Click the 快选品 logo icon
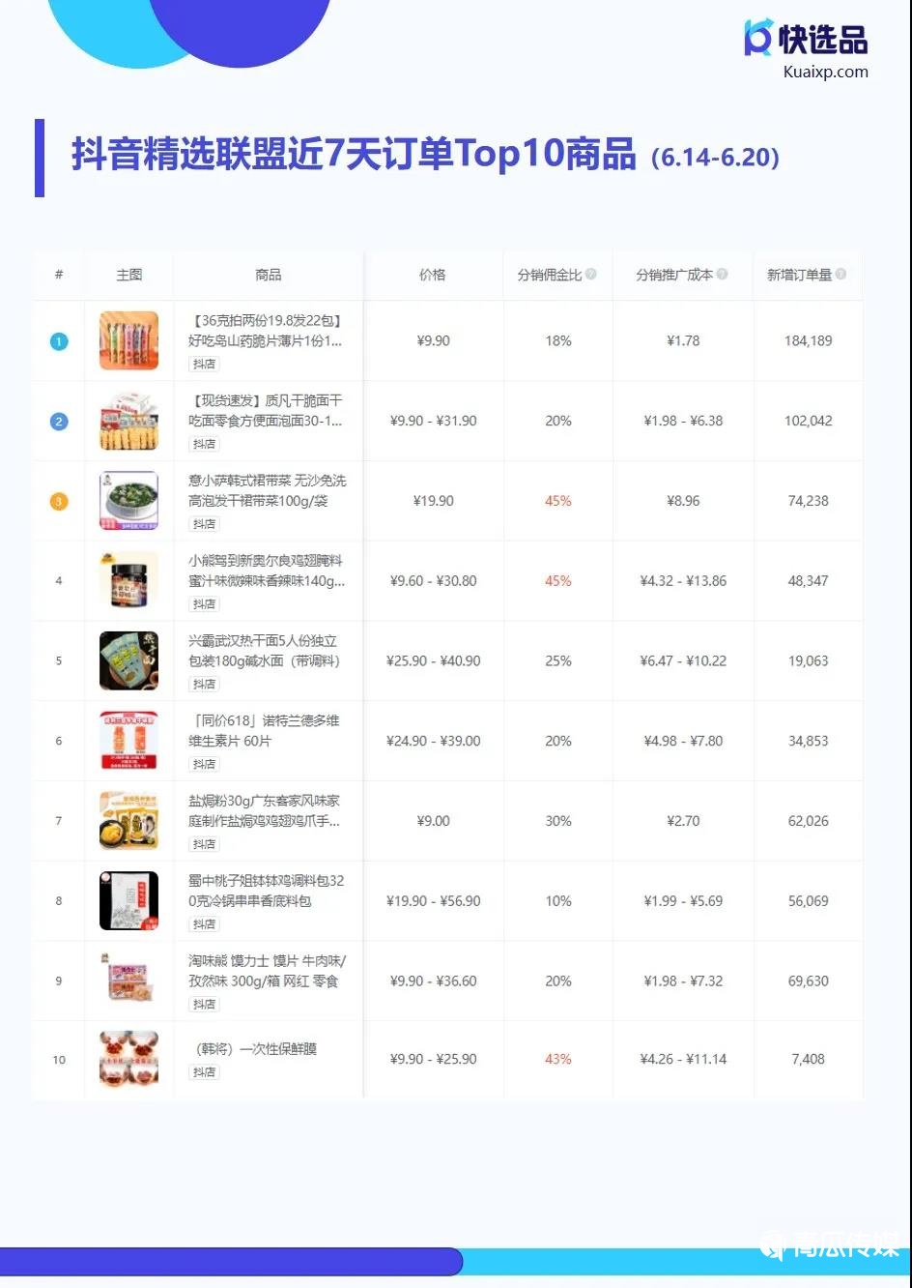912x1288 pixels. click(x=758, y=38)
